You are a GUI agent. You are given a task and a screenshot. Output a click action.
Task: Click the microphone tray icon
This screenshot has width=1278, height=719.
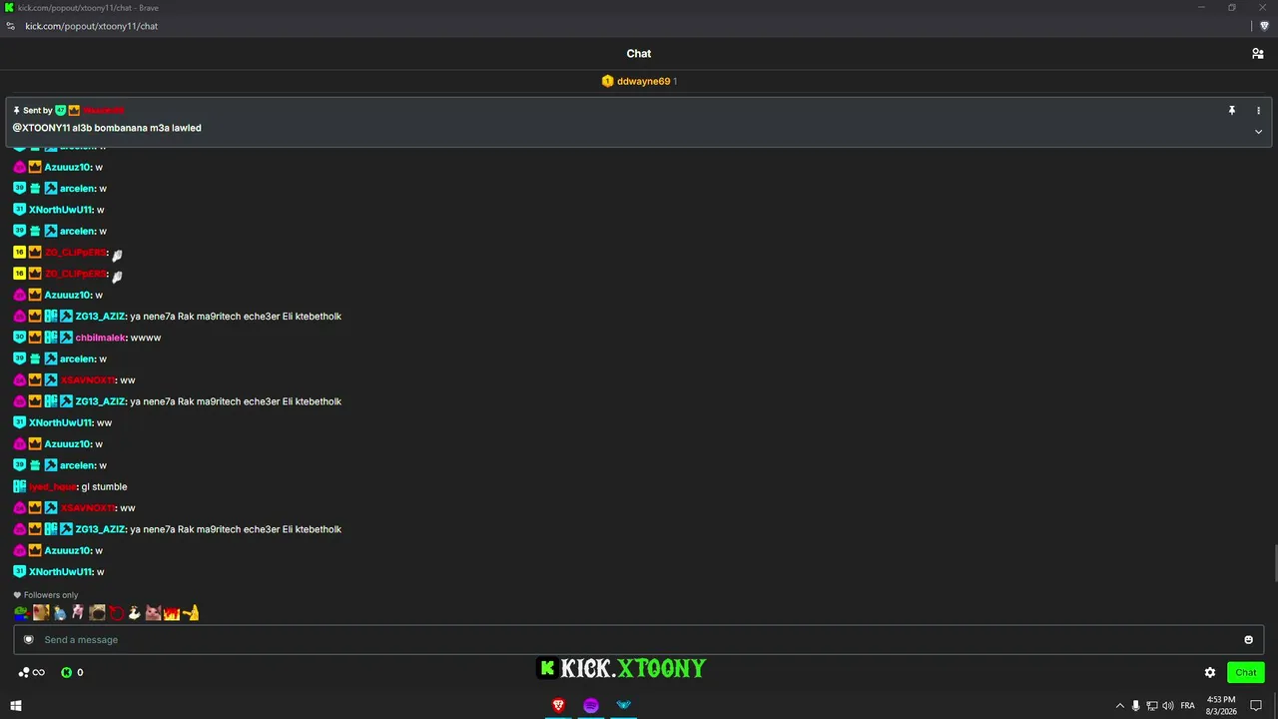point(1135,706)
